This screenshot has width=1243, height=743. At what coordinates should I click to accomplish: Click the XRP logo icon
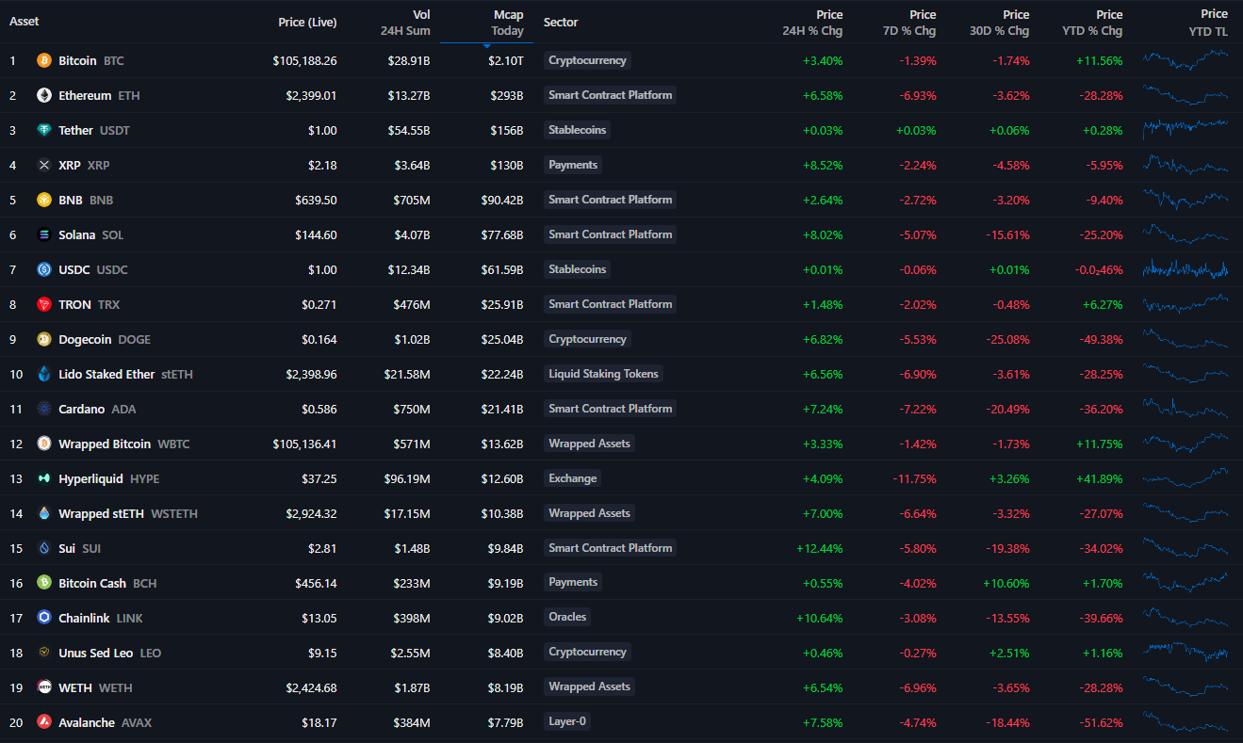coord(44,165)
